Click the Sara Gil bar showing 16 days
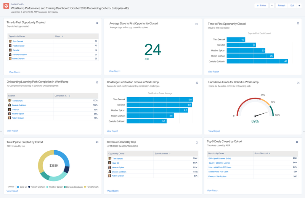 241,45
